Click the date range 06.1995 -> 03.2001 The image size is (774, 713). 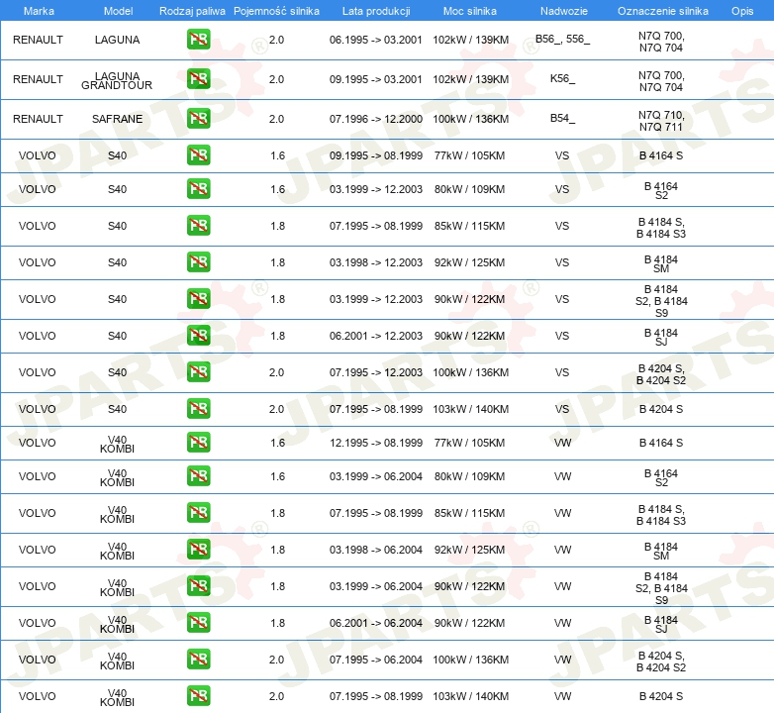click(376, 40)
